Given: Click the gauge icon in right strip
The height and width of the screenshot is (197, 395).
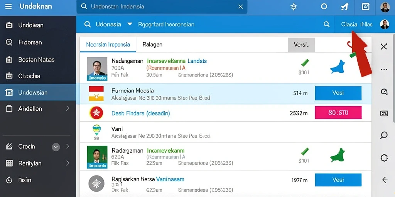Looking at the screenshot, I should [x=384, y=92].
